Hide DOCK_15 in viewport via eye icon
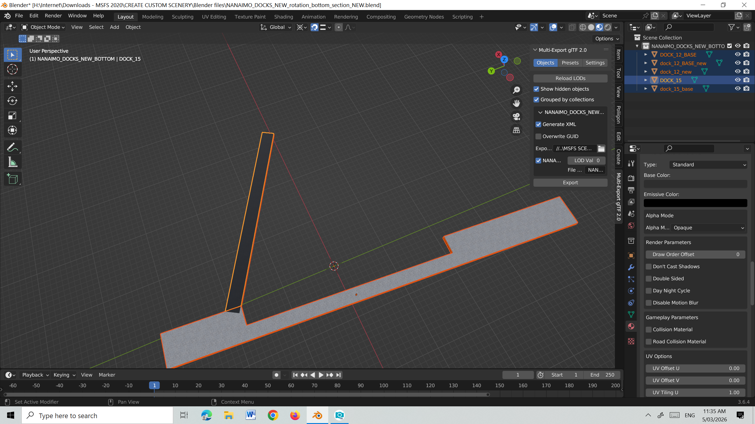The height and width of the screenshot is (424, 755). point(738,80)
